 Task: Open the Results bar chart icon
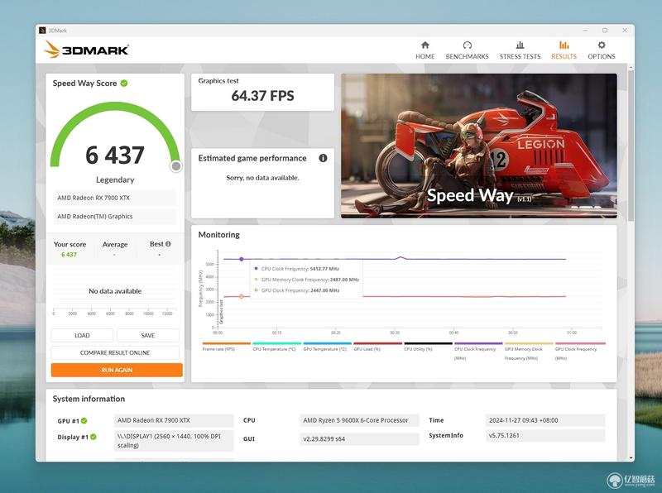click(564, 45)
